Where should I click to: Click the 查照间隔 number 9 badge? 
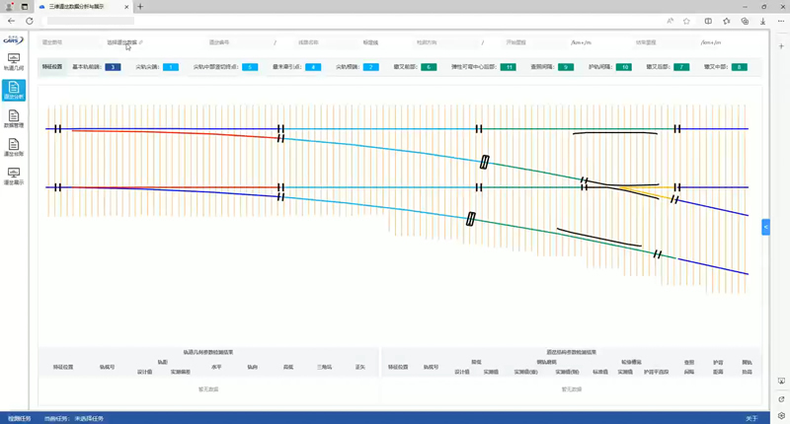[565, 67]
